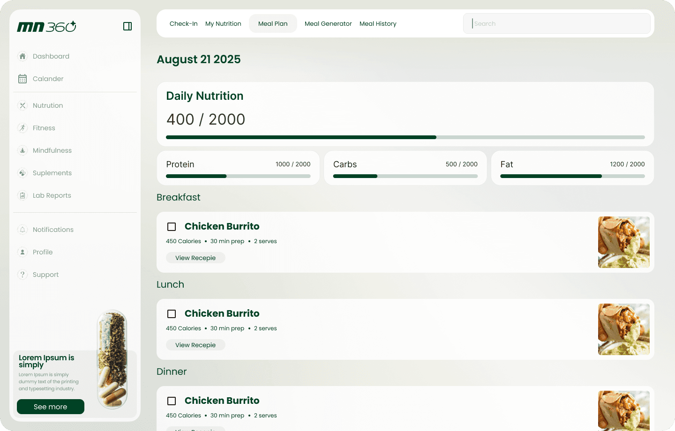Click the Lunch section heading
The height and width of the screenshot is (431, 675).
click(170, 284)
